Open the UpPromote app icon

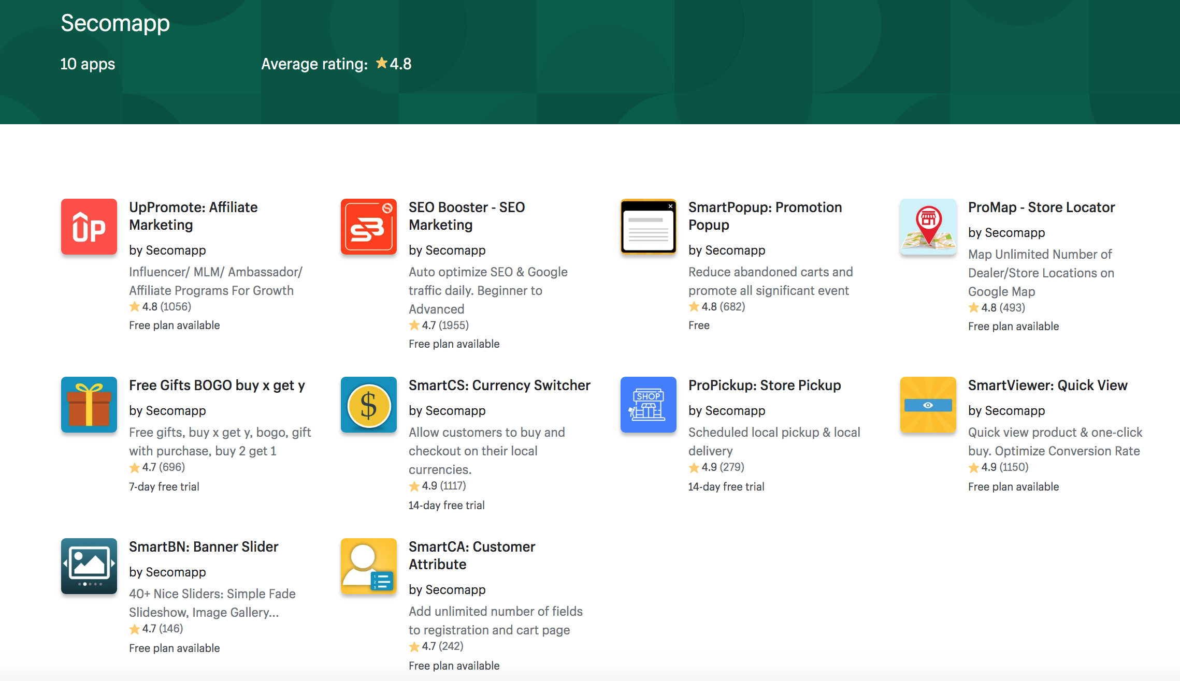[89, 227]
